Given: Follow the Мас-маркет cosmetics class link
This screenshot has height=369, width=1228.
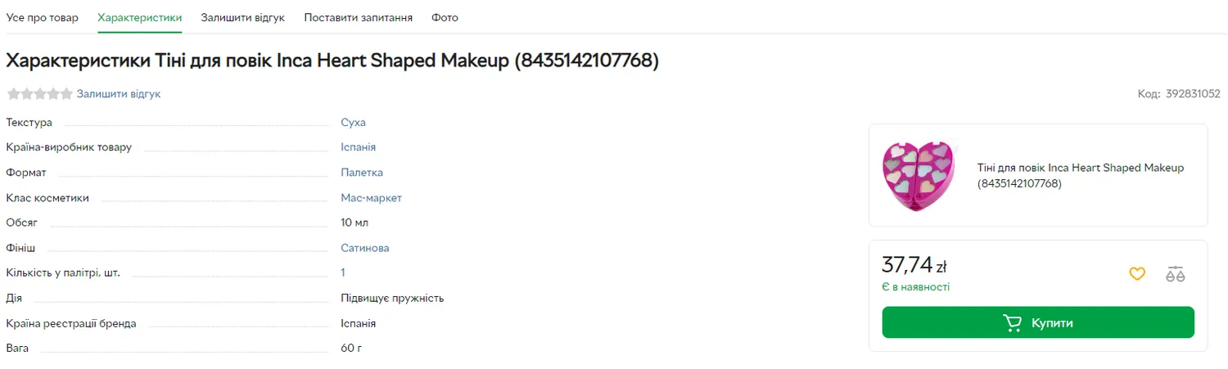Looking at the screenshot, I should (371, 198).
